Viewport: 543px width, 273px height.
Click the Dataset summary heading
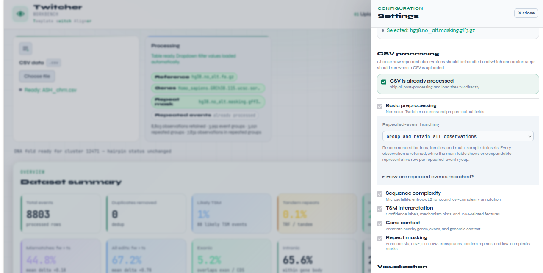point(71,182)
